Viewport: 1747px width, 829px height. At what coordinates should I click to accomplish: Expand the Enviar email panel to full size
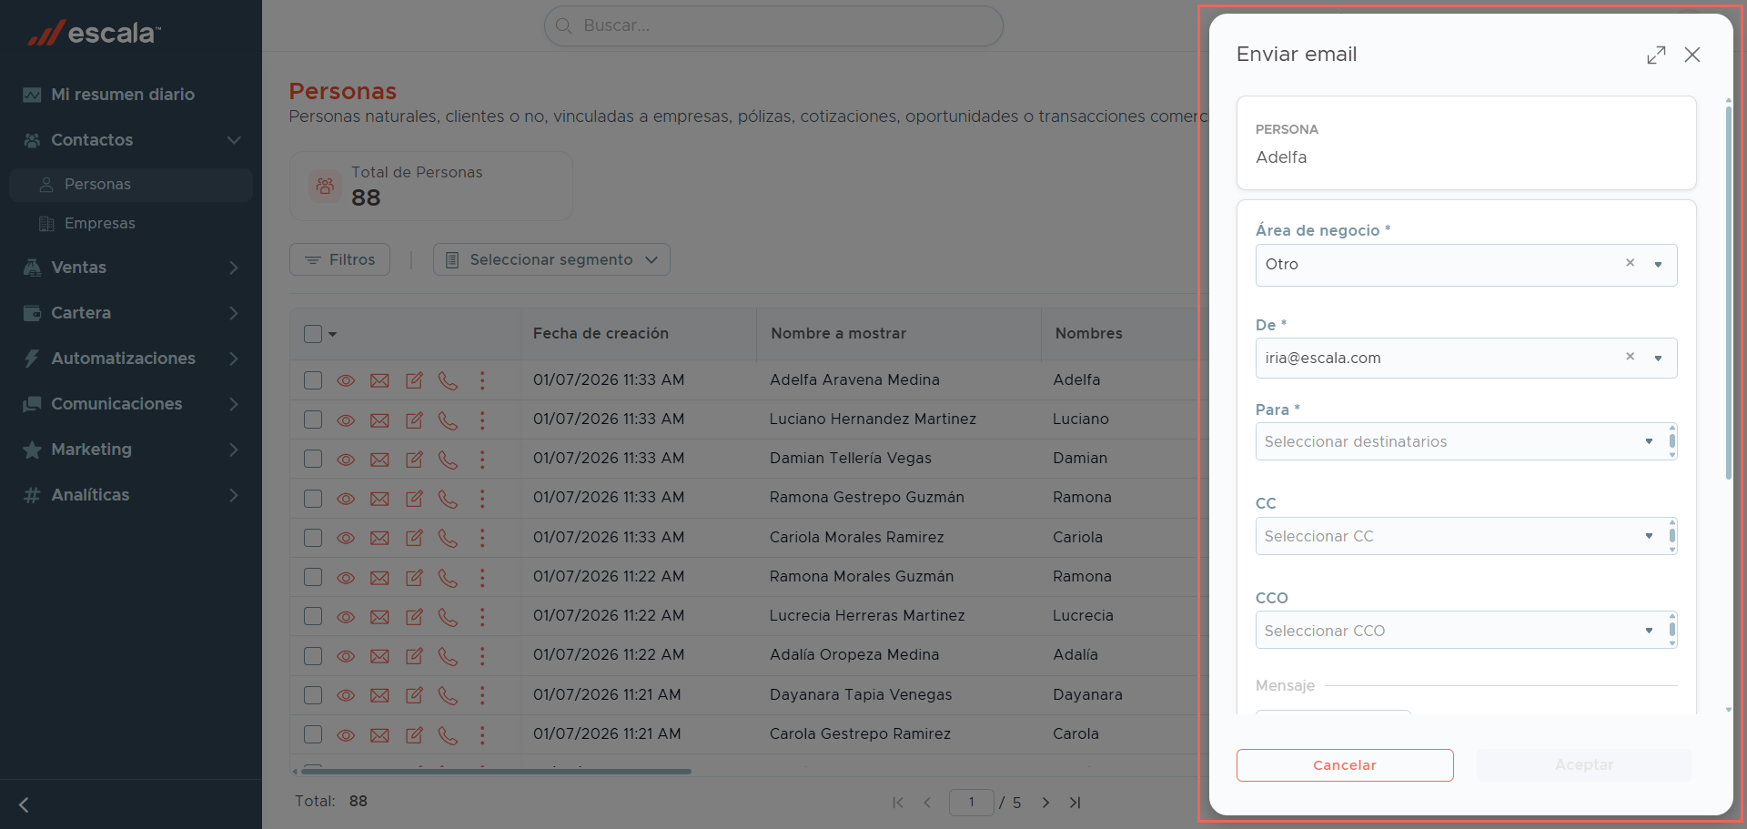[1656, 55]
